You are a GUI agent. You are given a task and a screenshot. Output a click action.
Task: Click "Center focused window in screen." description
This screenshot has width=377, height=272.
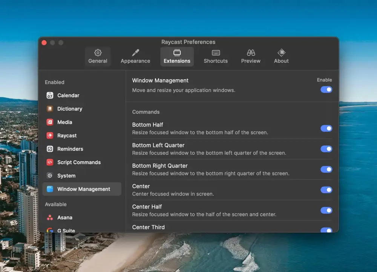click(173, 194)
